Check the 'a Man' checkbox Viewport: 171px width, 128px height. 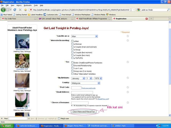[x=72, y=41]
